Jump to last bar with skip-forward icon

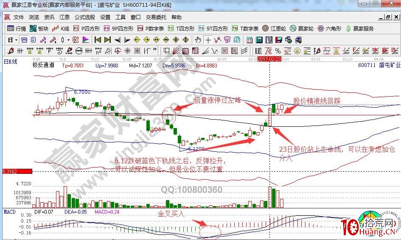click(x=107, y=40)
